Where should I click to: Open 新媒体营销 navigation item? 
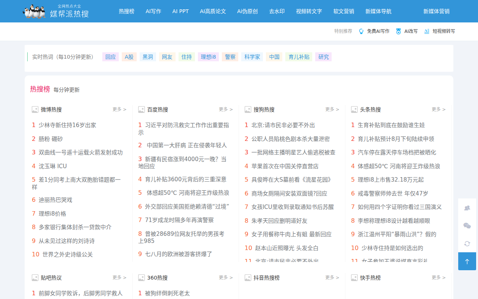click(x=436, y=11)
